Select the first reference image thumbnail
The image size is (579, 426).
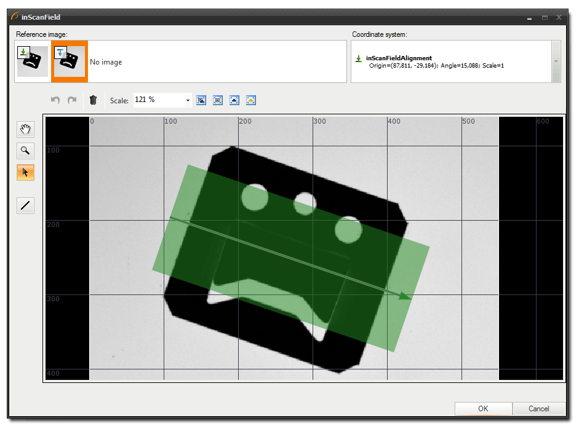coord(32,61)
